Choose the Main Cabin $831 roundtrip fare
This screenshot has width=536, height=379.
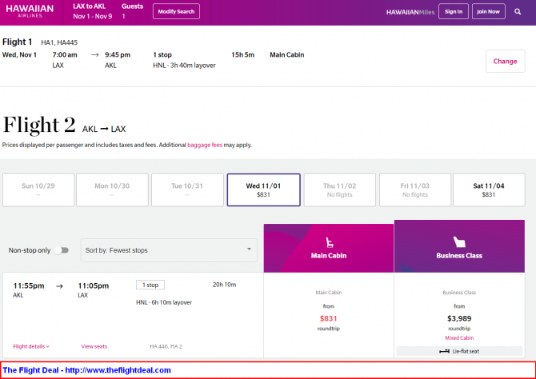pyautogui.click(x=329, y=315)
